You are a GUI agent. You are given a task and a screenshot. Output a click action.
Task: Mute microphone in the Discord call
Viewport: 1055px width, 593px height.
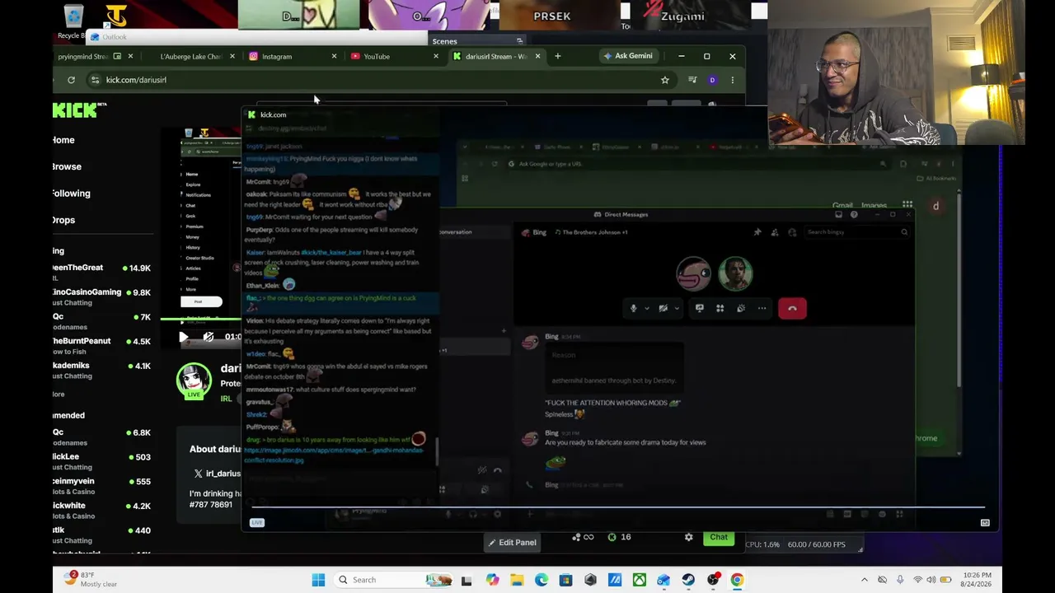[633, 308]
